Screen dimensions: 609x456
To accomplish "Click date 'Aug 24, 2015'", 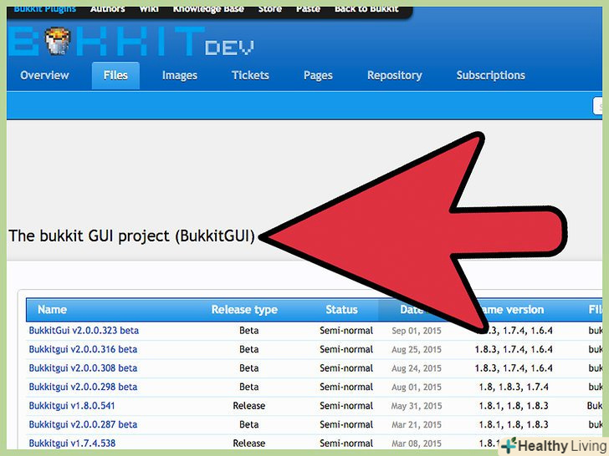I will point(417,368).
